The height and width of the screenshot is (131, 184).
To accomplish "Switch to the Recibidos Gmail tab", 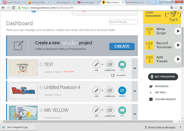I will (137, 2).
